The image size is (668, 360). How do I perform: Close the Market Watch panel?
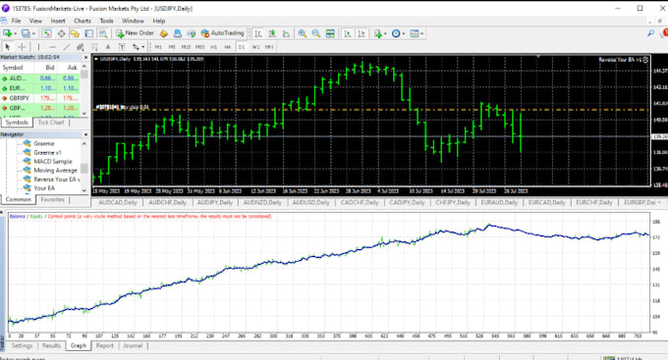[85, 57]
